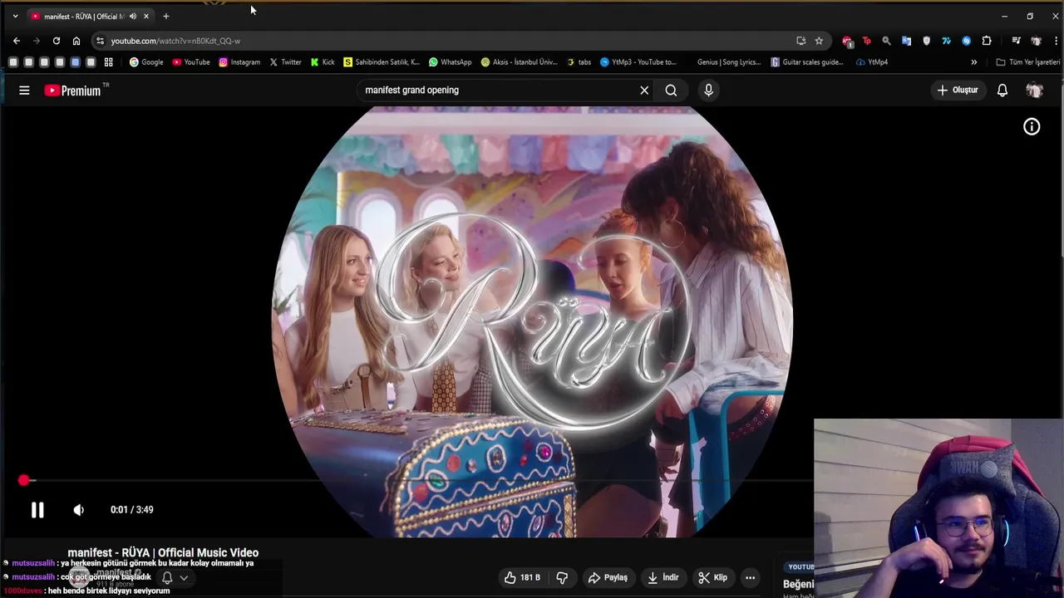
Task: Click the Paylaş share button
Action: click(x=608, y=577)
